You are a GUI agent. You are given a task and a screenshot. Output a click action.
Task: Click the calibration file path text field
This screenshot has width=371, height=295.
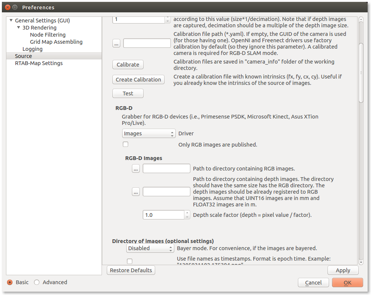(x=147, y=43)
